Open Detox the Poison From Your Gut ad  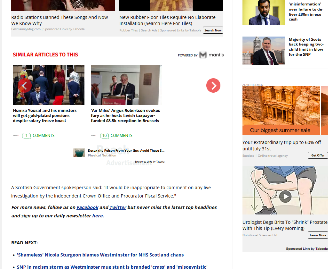pyautogui.click(x=126, y=150)
